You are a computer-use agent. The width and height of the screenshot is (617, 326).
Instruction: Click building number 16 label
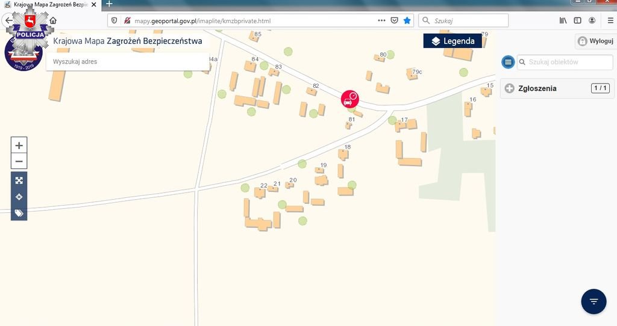point(472,99)
